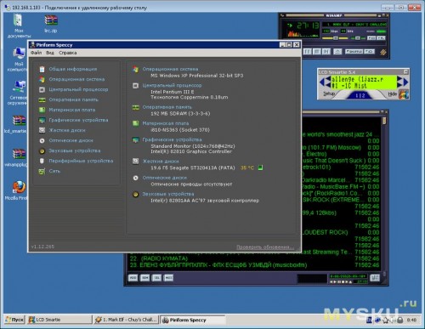Click Материнская плата heading in summary pane

tap(166, 123)
